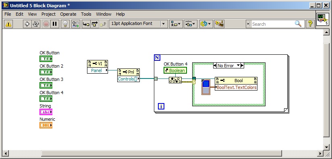Click the Run Continuously button
The image size is (332, 159).
35,24
